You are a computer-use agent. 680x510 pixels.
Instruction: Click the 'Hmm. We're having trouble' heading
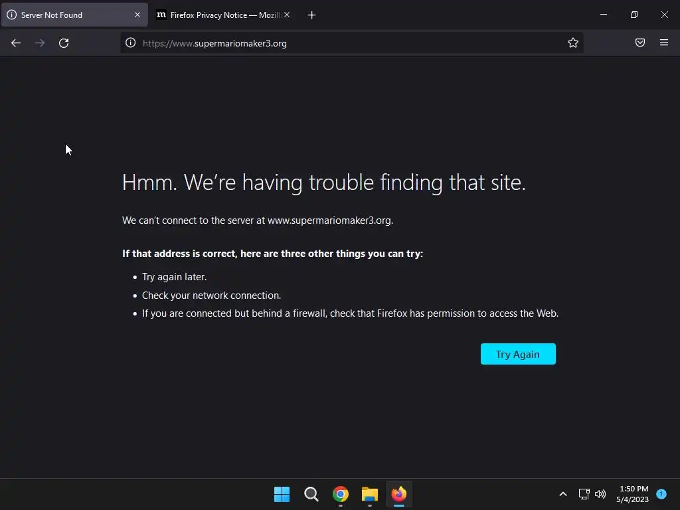click(x=323, y=183)
